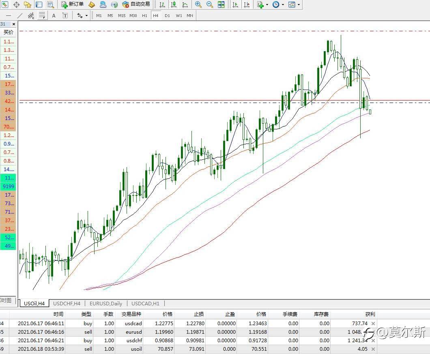Image resolution: width=430 pixels, height=354 pixels.
Task: Click the Zoom Out magnifier icon
Action: (x=209, y=4)
